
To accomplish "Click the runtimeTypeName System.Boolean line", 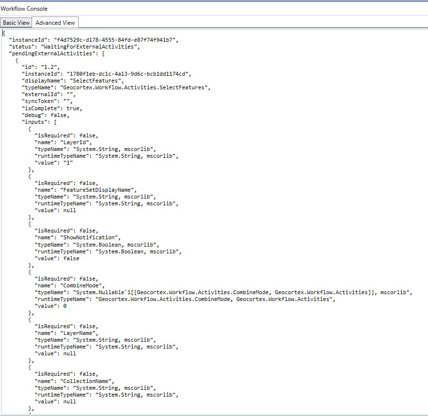I will 108,251.
